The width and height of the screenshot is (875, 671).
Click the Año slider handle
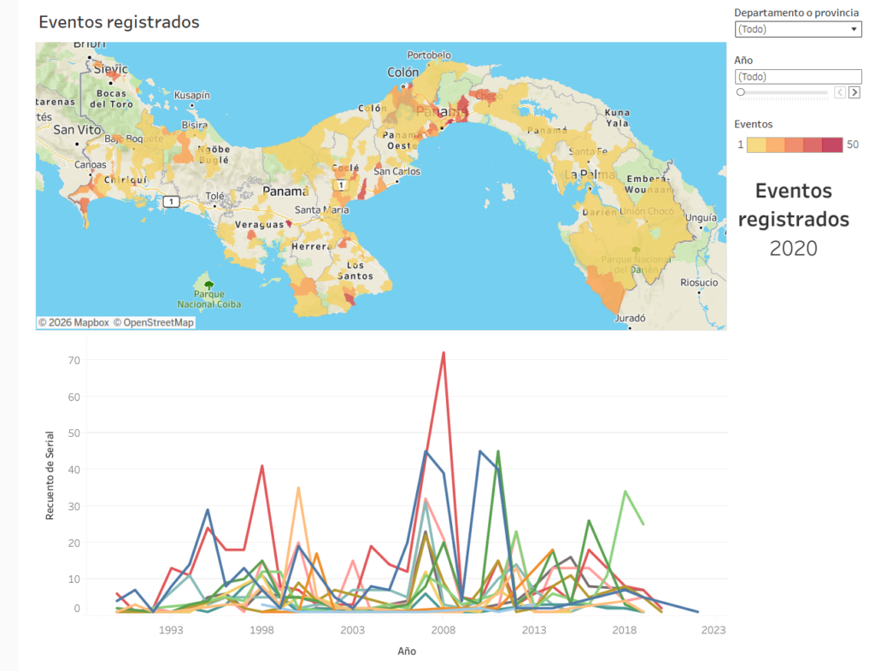(x=741, y=92)
